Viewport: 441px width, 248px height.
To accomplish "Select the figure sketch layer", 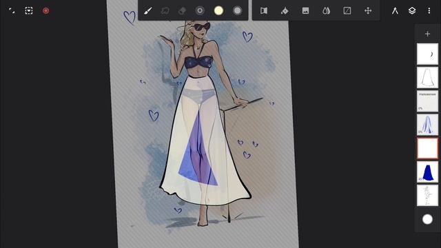I will [427, 196].
